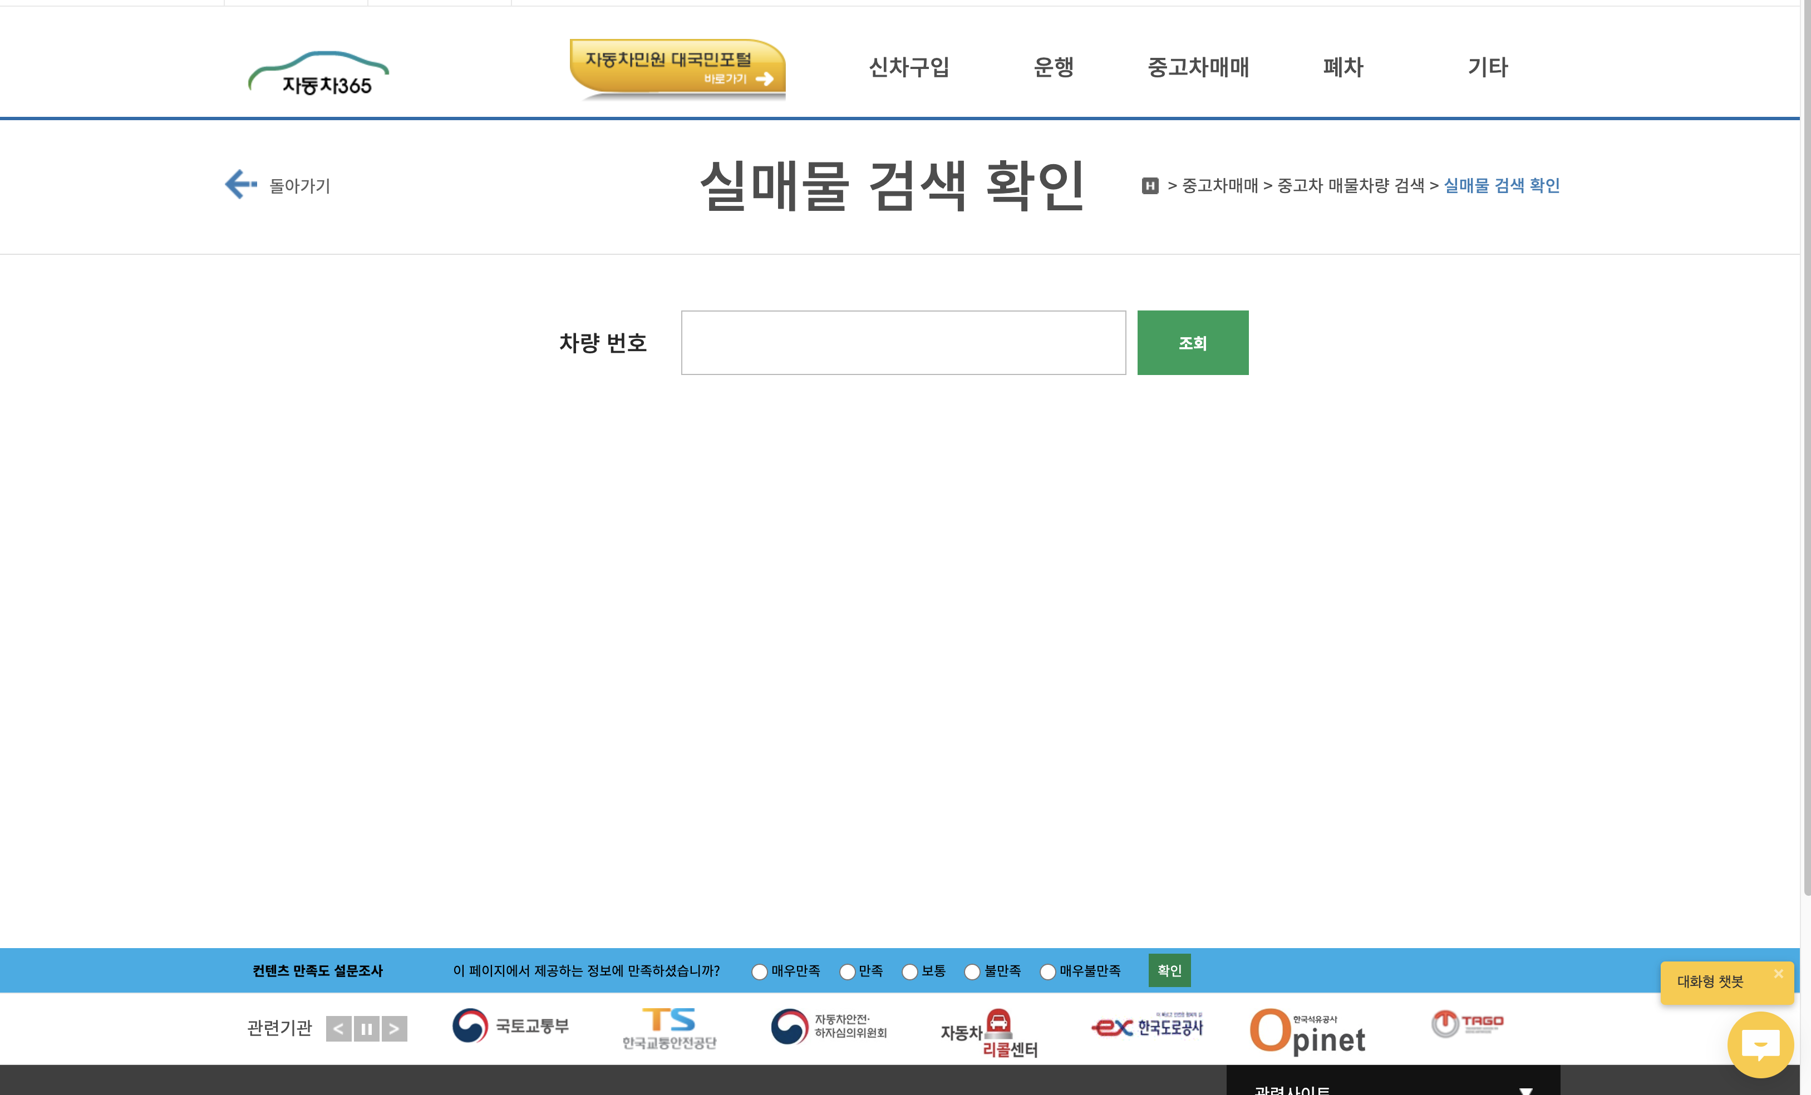Image resolution: width=1811 pixels, height=1095 pixels.
Task: Click the home icon in breadcrumb
Action: 1149,186
